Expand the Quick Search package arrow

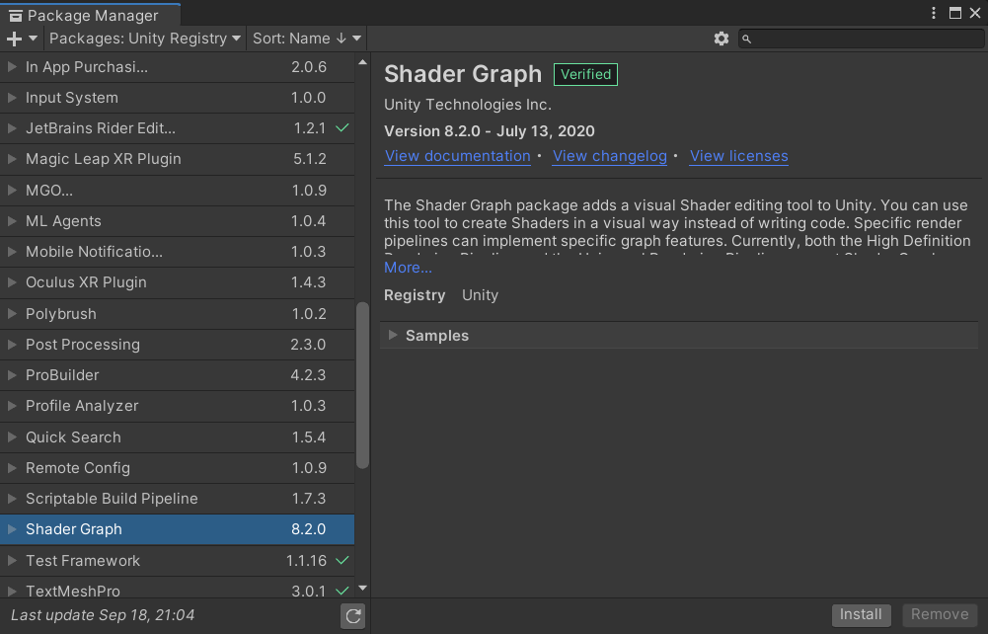[11, 437]
